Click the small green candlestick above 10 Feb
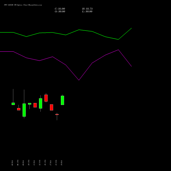The height and width of the screenshot is (171, 171). [x=29, y=104]
